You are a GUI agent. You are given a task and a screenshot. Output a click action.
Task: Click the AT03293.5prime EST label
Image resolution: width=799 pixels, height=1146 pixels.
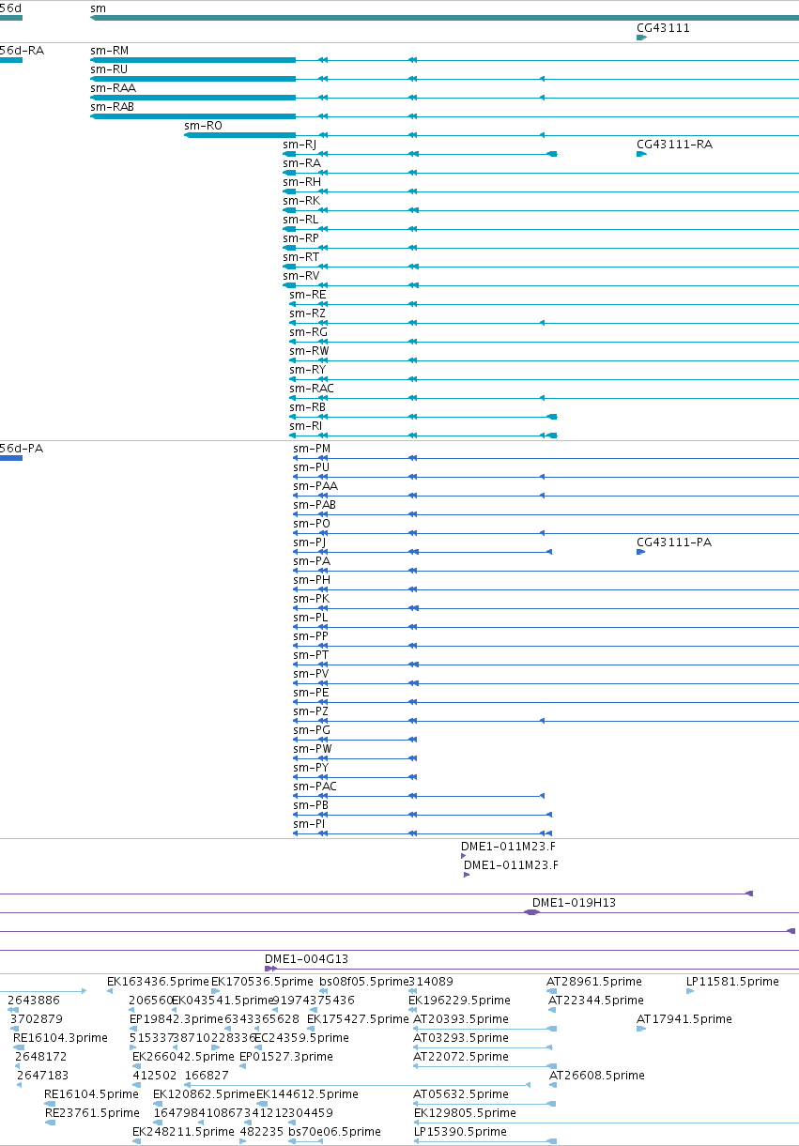point(461,1038)
